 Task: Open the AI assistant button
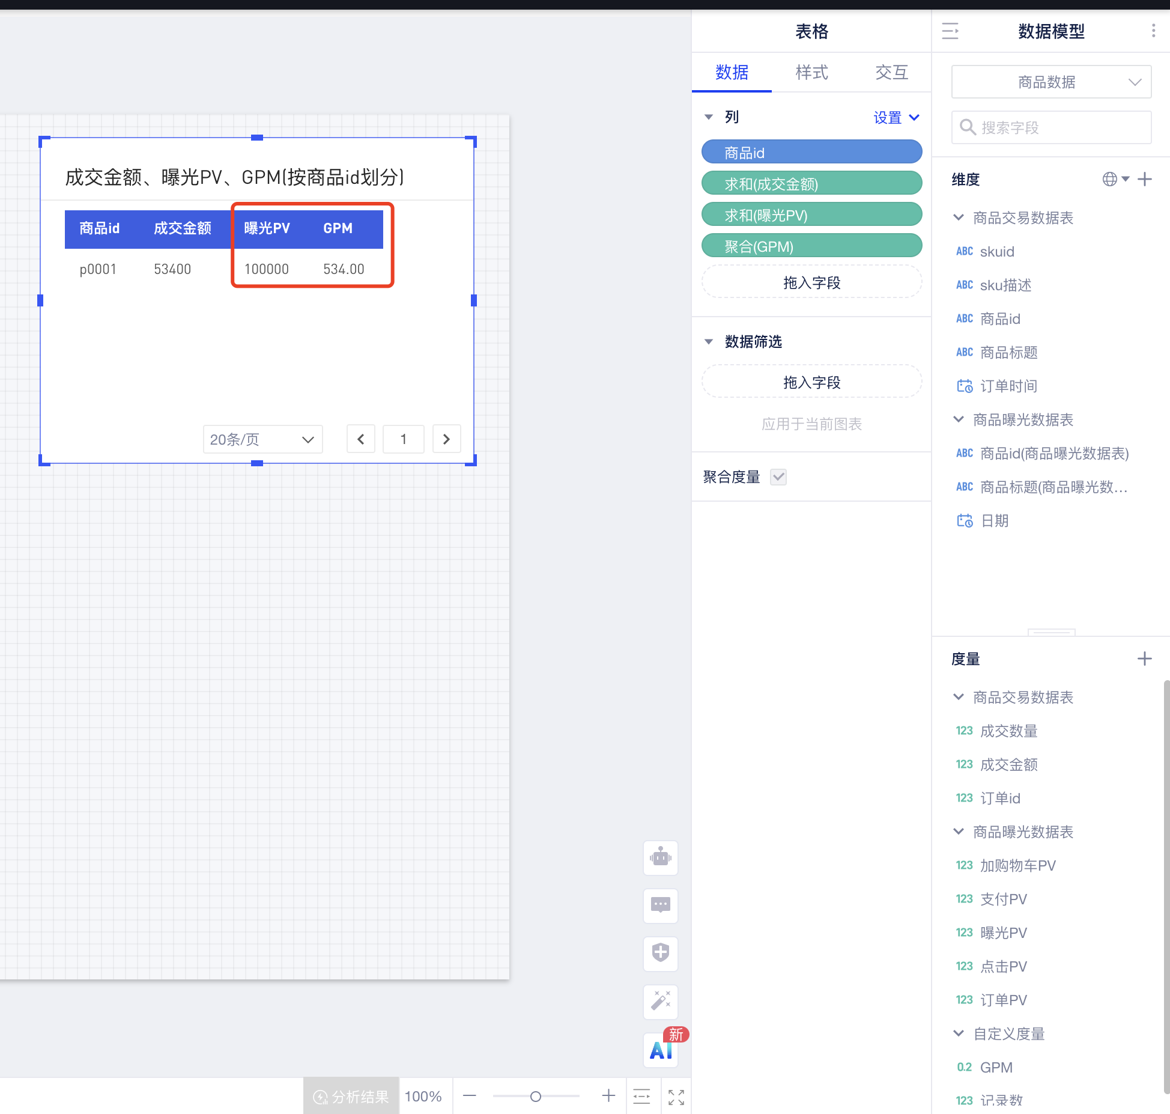click(x=660, y=1050)
